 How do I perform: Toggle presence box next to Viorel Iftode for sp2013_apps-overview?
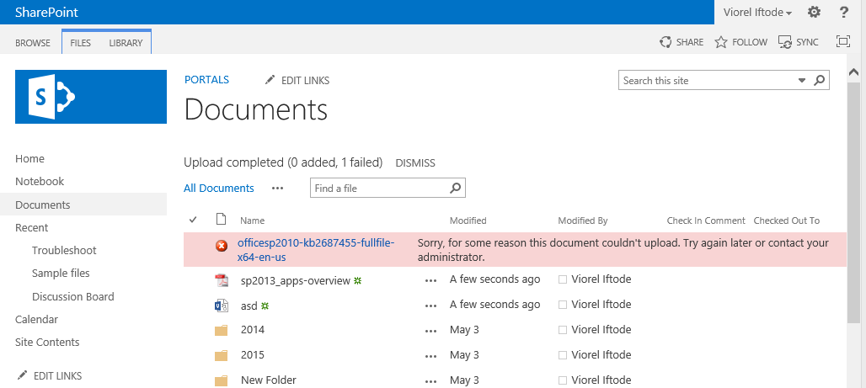[x=563, y=279]
